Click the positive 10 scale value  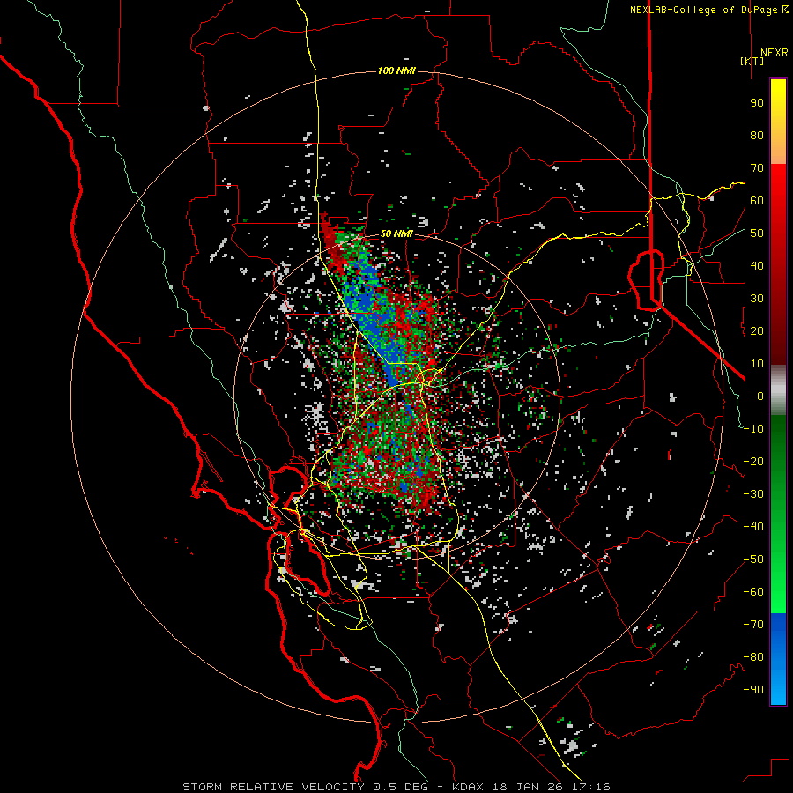tap(757, 364)
